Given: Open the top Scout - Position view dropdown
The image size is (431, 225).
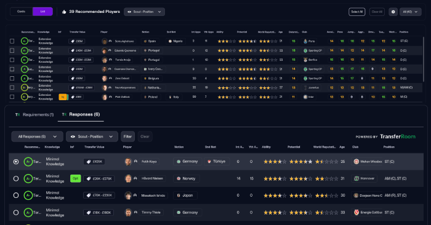Looking at the screenshot, I should [144, 12].
